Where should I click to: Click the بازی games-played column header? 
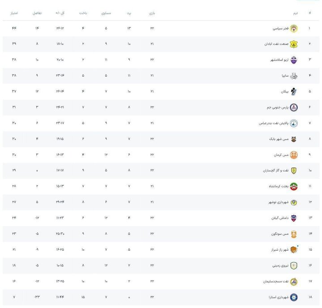coord(152,13)
